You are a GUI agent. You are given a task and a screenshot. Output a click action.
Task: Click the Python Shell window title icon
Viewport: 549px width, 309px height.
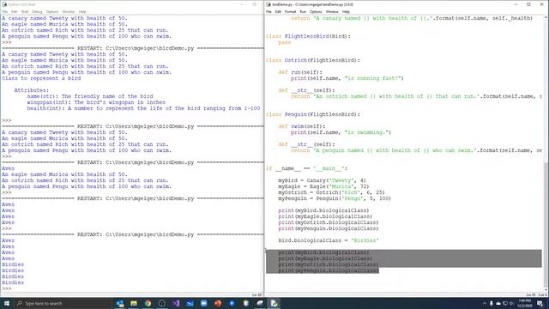4,4
